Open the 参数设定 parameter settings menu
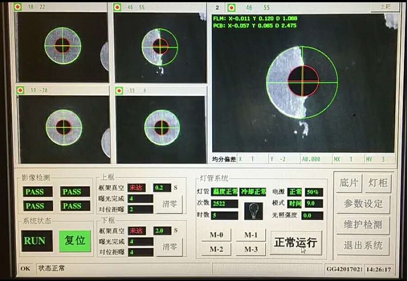This screenshot has height=281, width=408. tap(363, 204)
